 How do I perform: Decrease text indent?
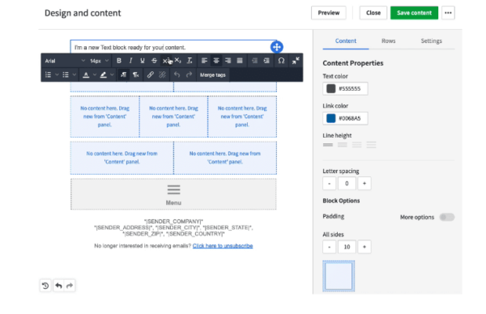click(x=254, y=61)
